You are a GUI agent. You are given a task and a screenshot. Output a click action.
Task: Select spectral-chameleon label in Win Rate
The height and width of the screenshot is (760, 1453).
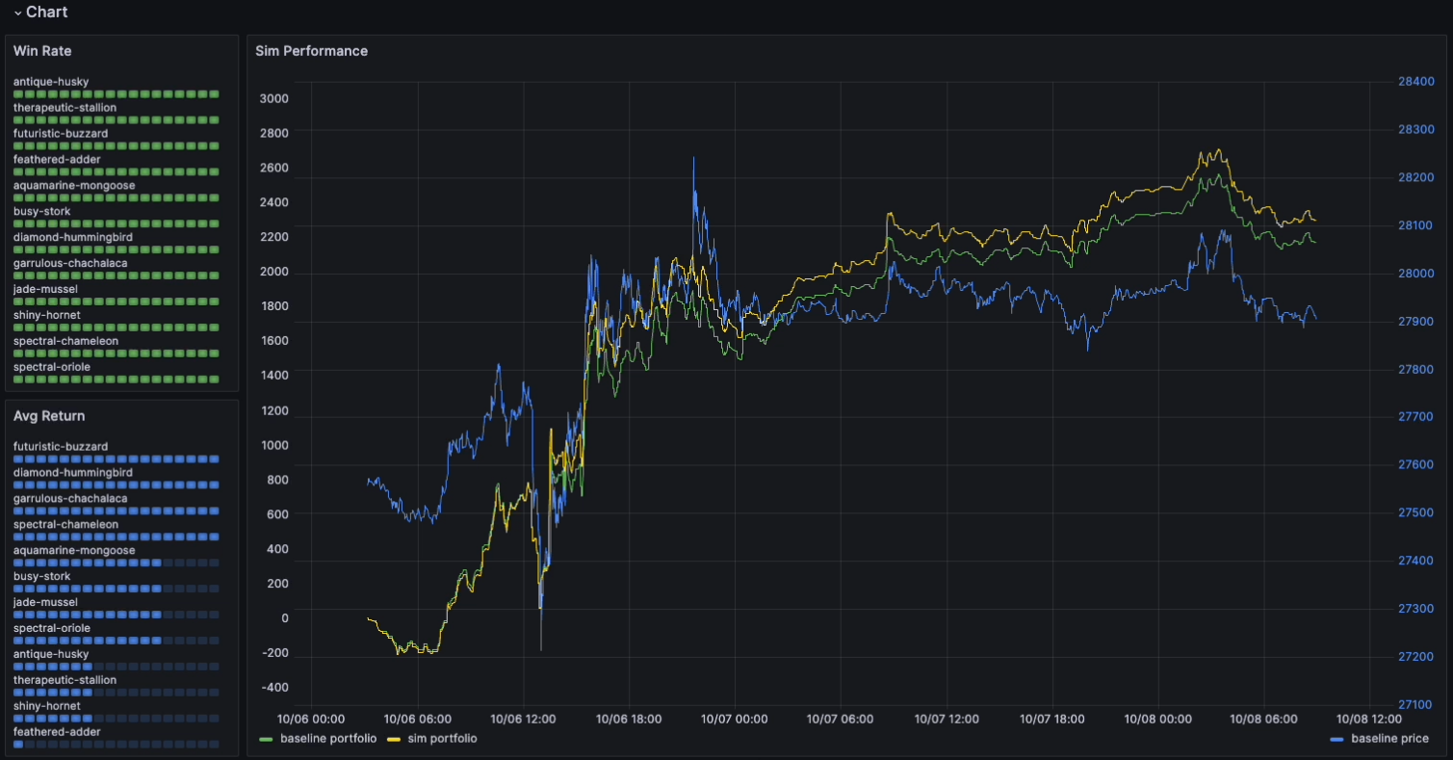(x=65, y=341)
